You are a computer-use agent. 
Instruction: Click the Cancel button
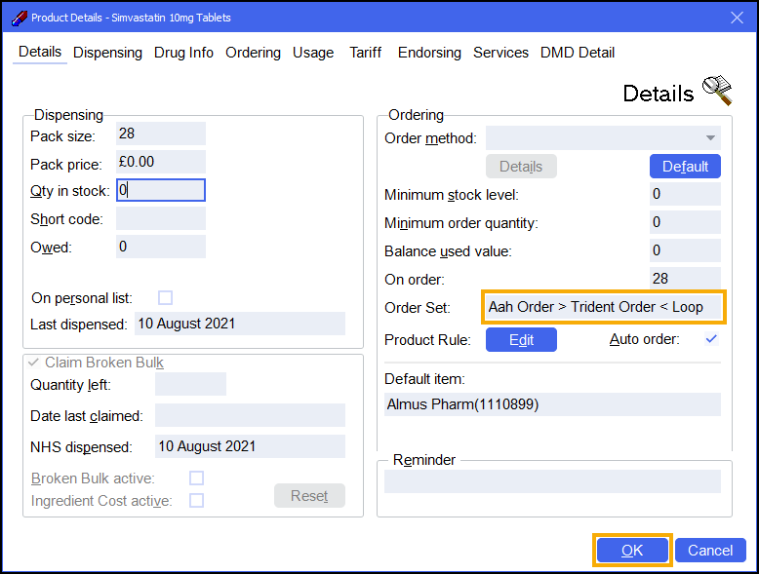pyautogui.click(x=710, y=551)
